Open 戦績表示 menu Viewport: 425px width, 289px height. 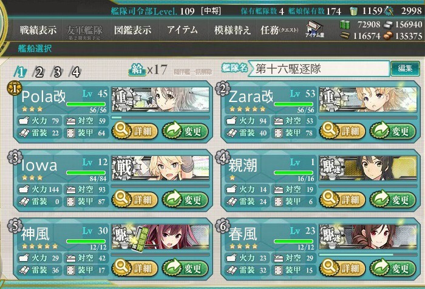[x=38, y=30]
